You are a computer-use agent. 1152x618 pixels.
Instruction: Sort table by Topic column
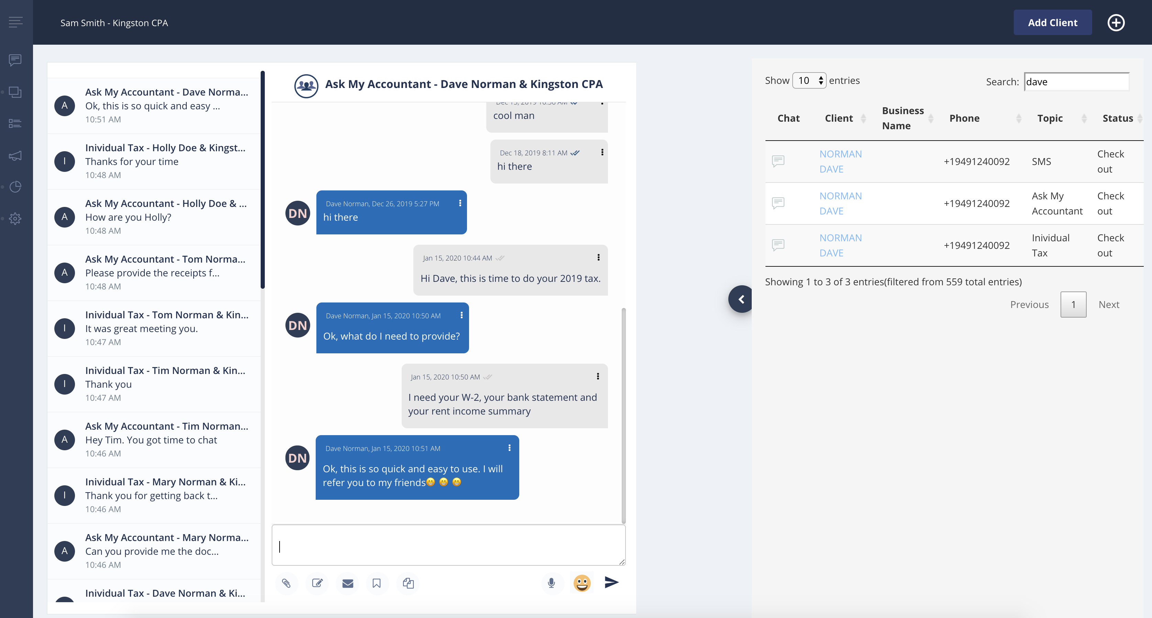[x=1050, y=119]
